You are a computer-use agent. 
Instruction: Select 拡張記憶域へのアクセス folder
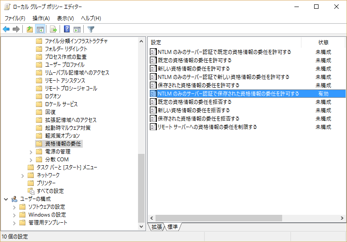pos(71,120)
